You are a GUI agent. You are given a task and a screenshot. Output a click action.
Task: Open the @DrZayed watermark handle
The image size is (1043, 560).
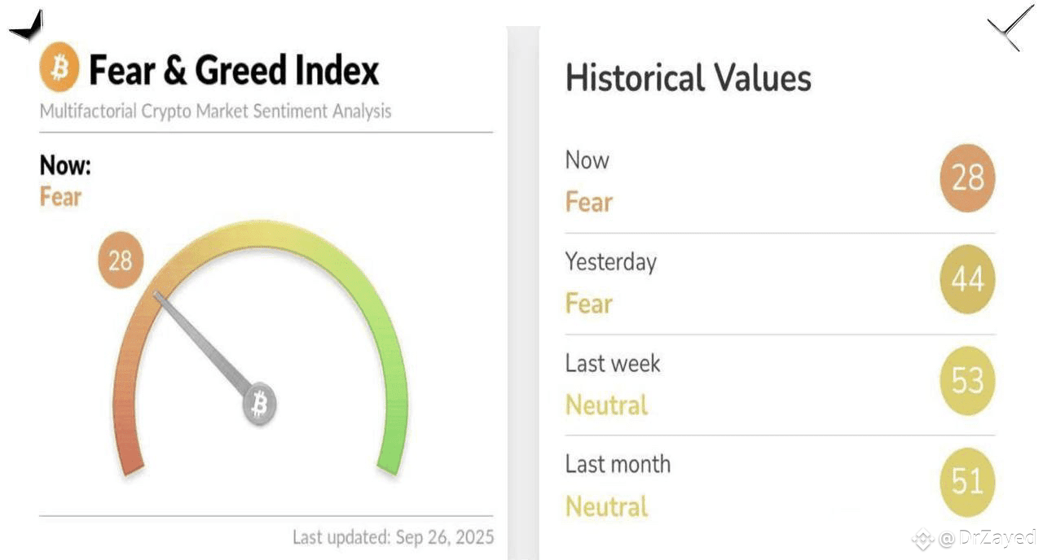pos(987,538)
